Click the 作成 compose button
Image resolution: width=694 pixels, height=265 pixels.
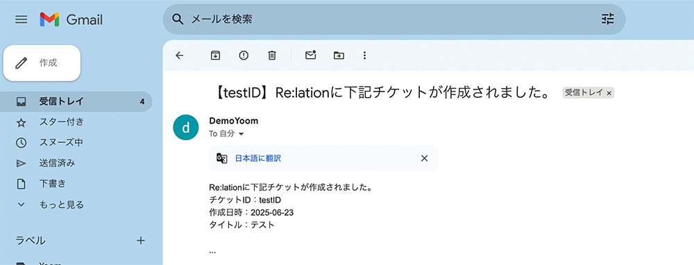[42, 63]
